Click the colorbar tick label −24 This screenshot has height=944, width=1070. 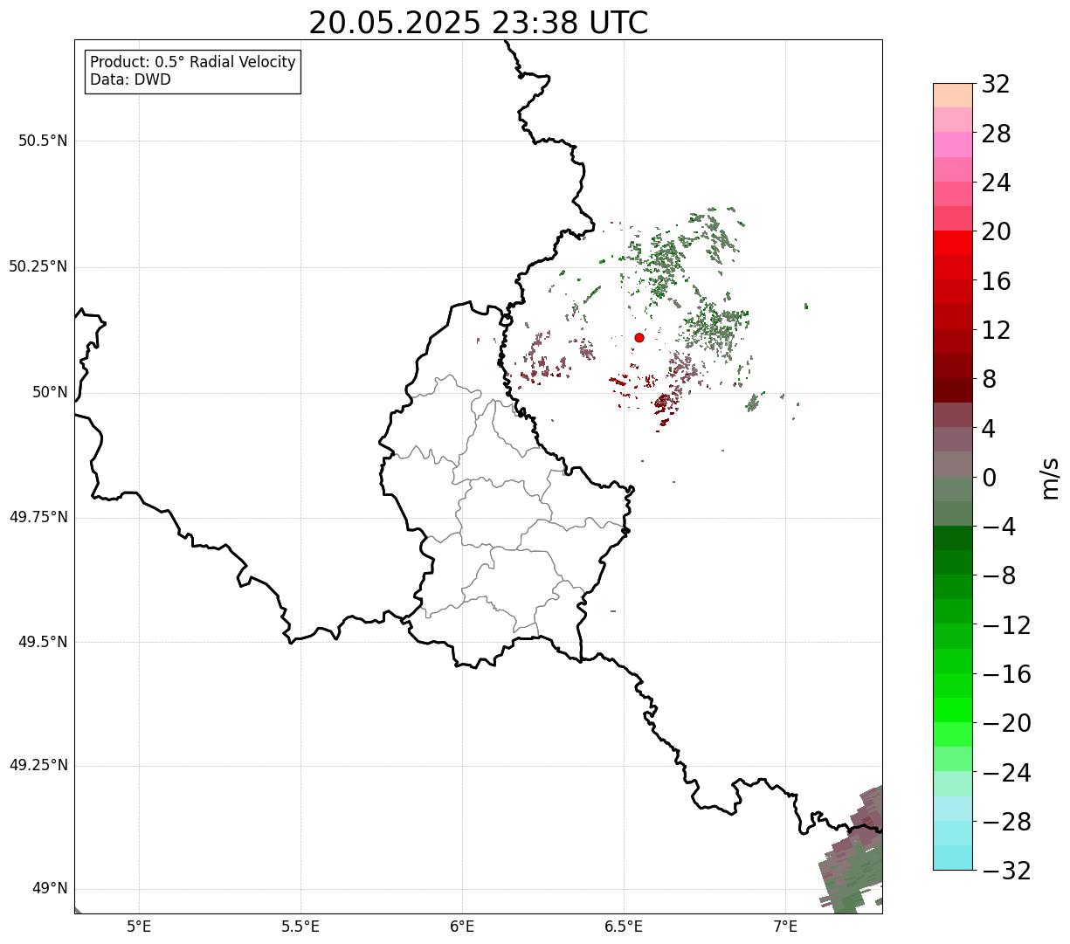point(1006,773)
